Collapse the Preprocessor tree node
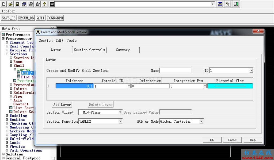Image resolution: width=274 pixels, height=160 pixels. click(3, 38)
